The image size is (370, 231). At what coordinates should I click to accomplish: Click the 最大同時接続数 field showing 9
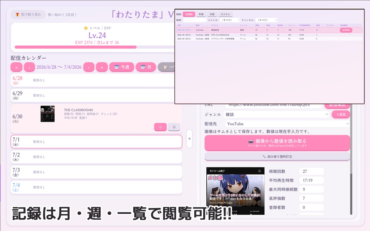[311, 189]
